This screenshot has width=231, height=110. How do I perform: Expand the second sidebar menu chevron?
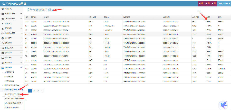(x=21, y=14)
